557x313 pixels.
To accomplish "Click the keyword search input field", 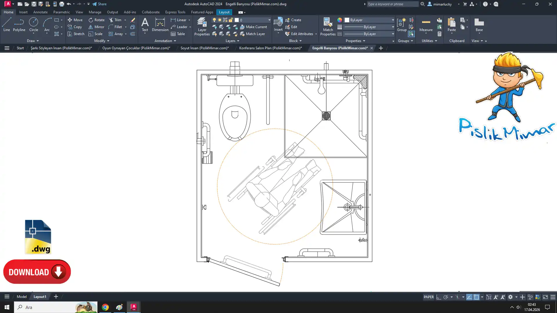I will (x=392, y=4).
